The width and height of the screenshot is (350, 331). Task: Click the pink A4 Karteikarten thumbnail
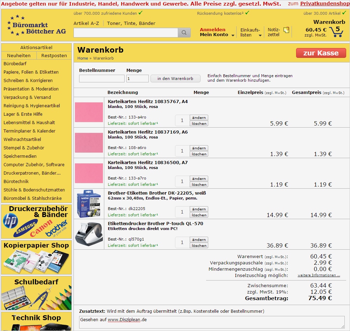pos(89,112)
